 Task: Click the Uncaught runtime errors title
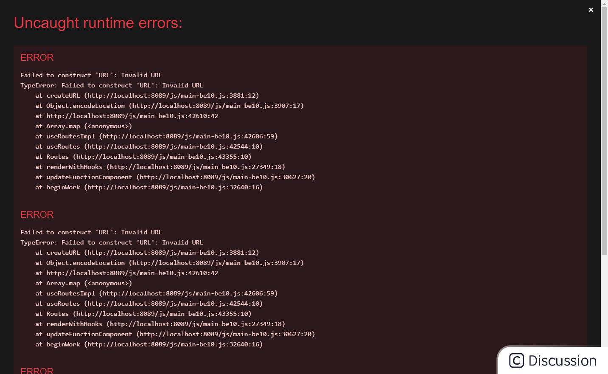click(x=98, y=23)
